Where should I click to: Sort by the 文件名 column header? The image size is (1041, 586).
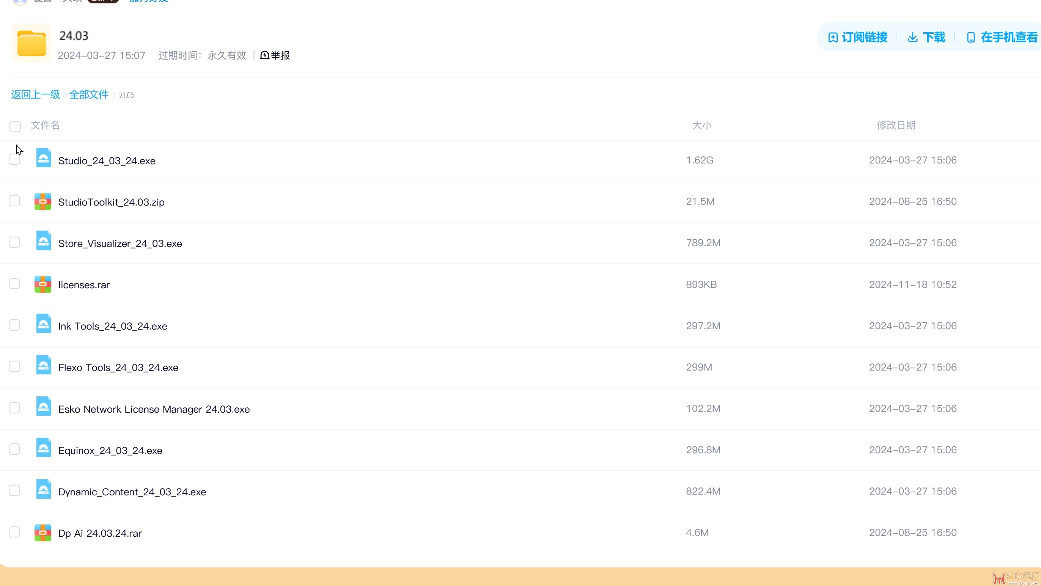45,125
